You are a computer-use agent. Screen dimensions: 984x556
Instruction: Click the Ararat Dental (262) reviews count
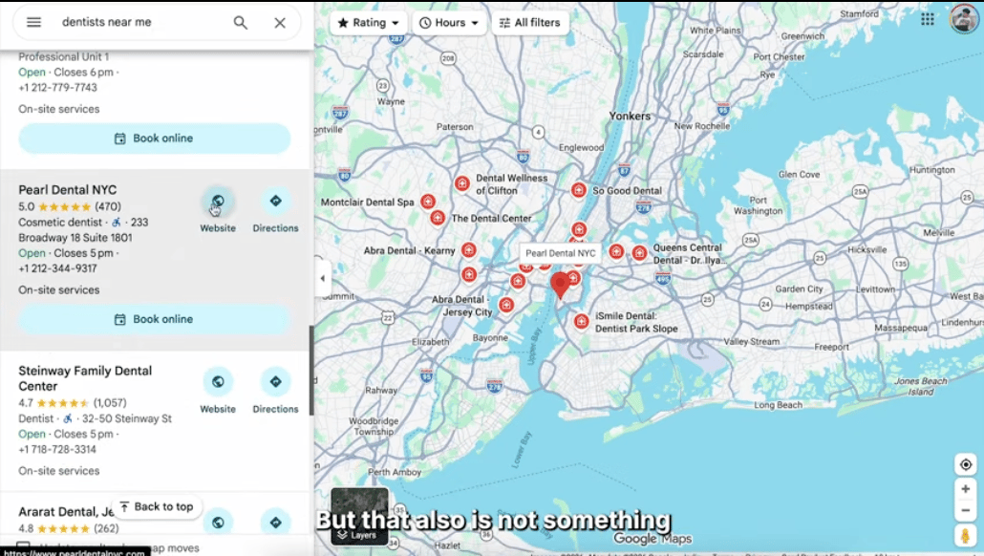coord(107,528)
